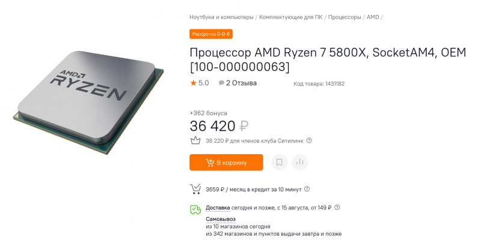Viewport: 481px width, 249px height.
Task: Click the credit shopping cart icon
Action: click(195, 189)
